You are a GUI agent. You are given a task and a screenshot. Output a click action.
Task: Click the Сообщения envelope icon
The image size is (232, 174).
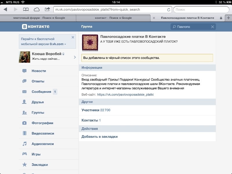(24, 92)
